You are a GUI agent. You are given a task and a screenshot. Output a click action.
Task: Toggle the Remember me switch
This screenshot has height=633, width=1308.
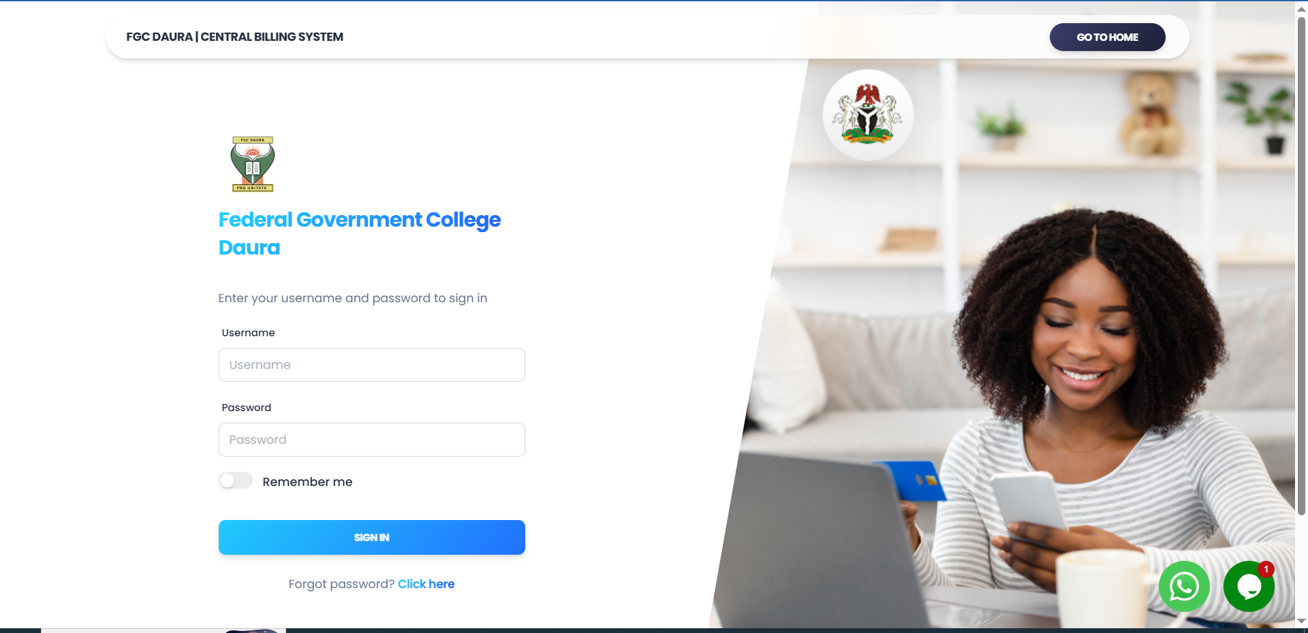click(x=236, y=481)
